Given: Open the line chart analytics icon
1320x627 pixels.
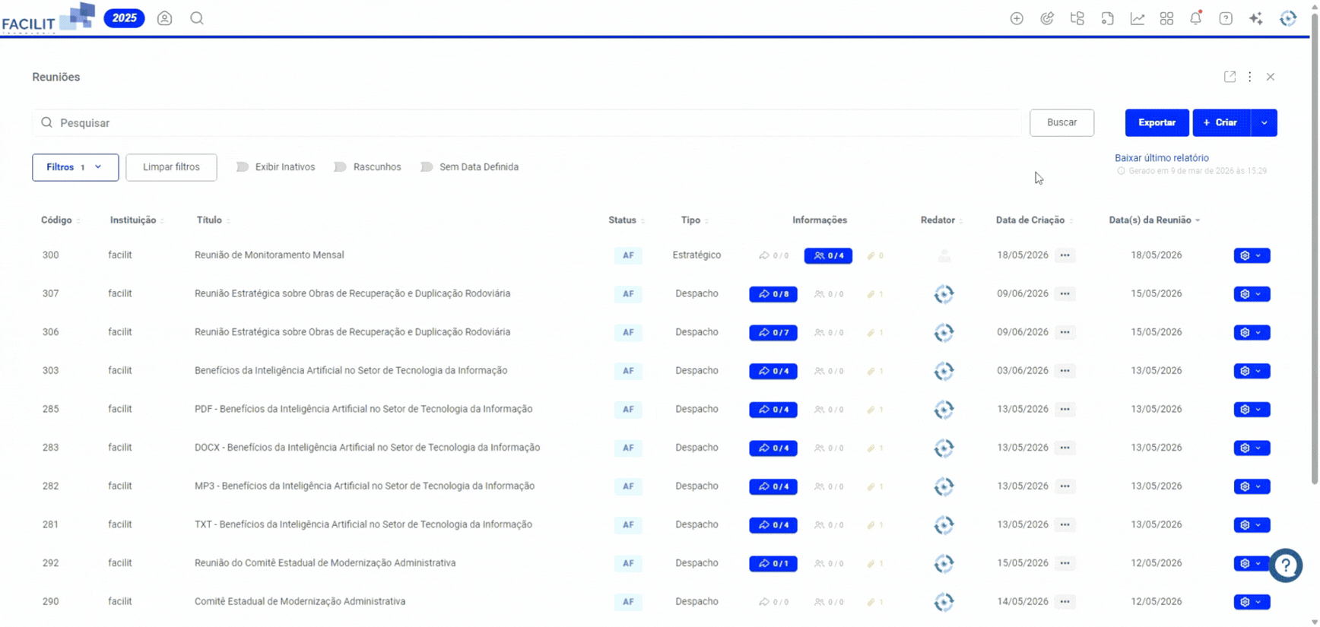Looking at the screenshot, I should (x=1137, y=18).
